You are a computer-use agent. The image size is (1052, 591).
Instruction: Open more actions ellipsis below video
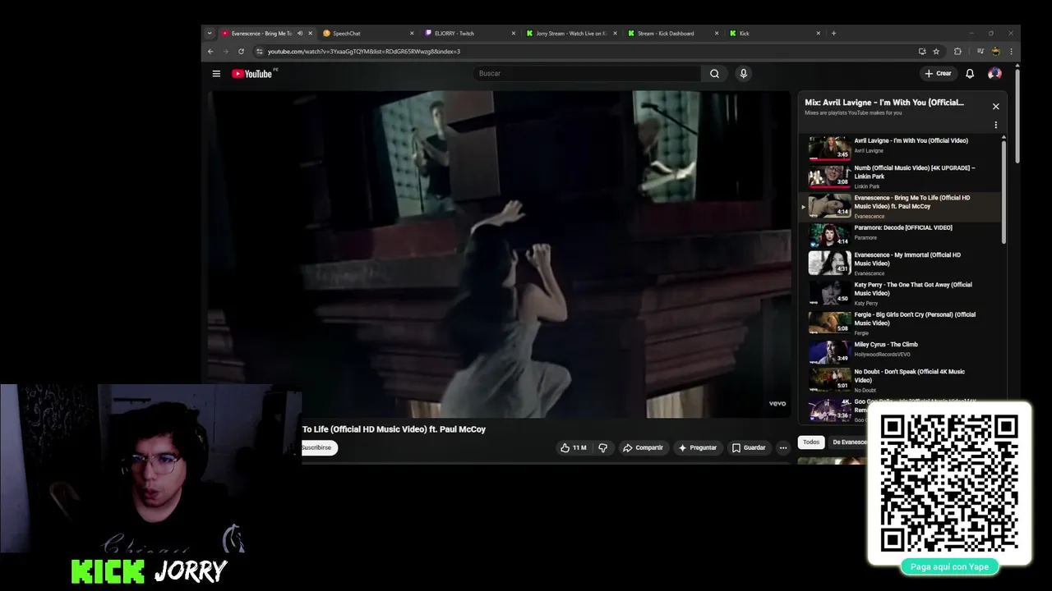tap(783, 447)
